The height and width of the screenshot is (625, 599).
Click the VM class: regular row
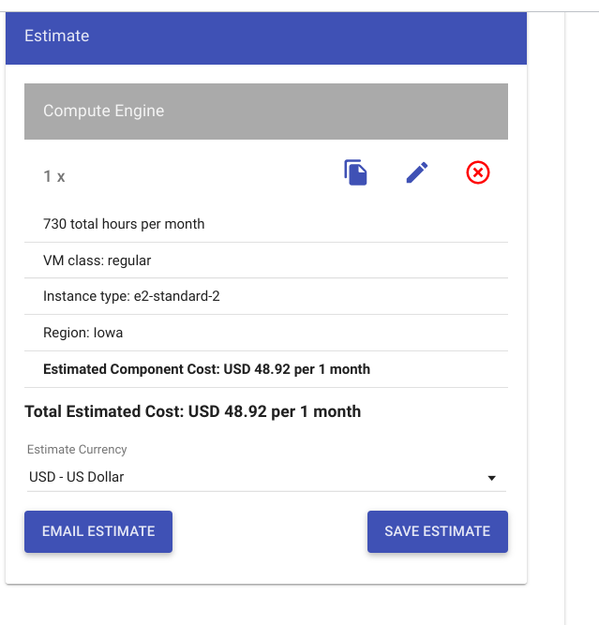tap(97, 260)
